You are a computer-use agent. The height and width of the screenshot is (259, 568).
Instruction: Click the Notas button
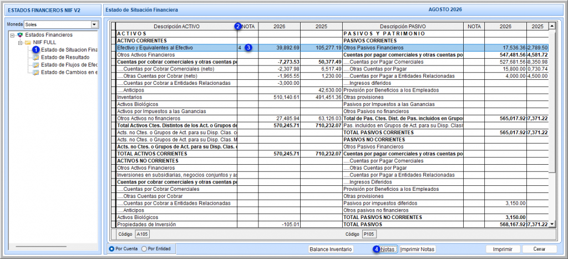[389, 249]
